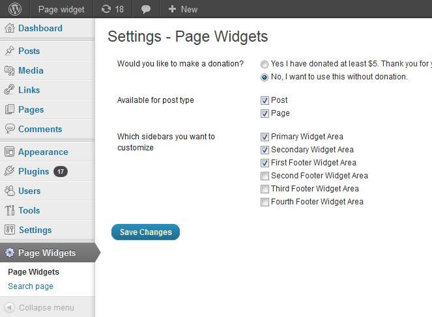This screenshot has height=317, width=432.
Task: Open the New content dropdown
Action: [183, 9]
